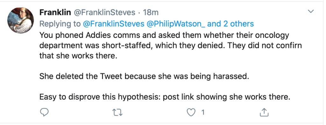326x125 pixels.
Task: Open the tweet via the 18m timestamp
Action: pos(151,13)
